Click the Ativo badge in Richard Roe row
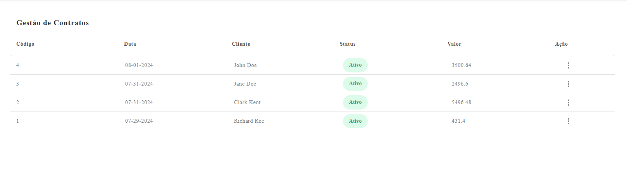The image size is (627, 187). [x=355, y=121]
